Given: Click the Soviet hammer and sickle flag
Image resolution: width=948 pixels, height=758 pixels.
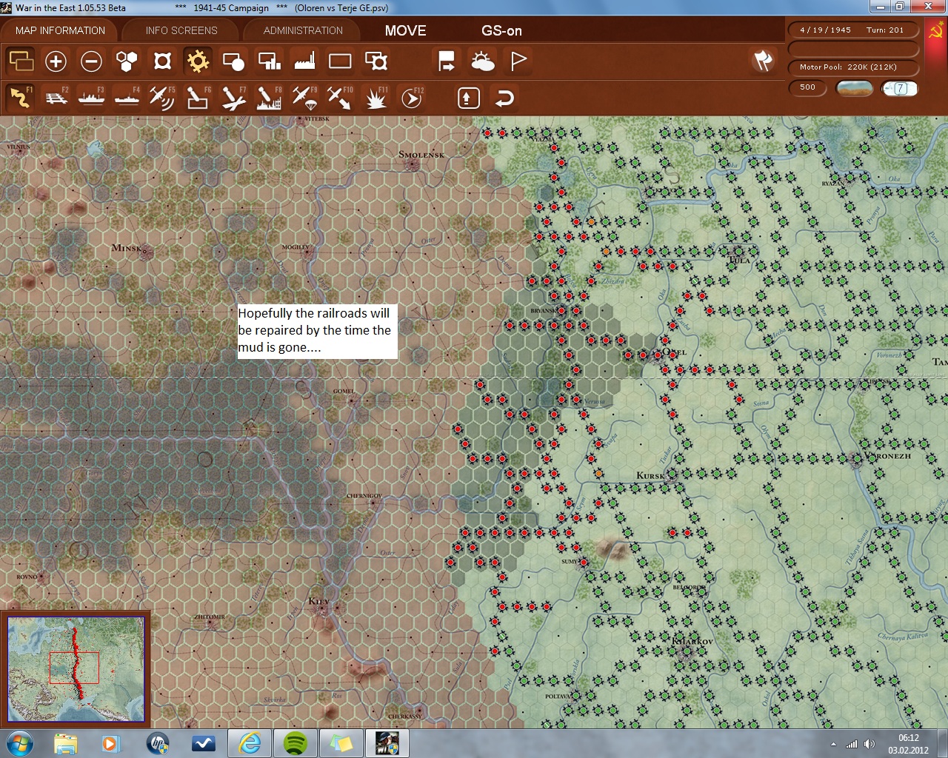Looking at the screenshot, I should 935,31.
